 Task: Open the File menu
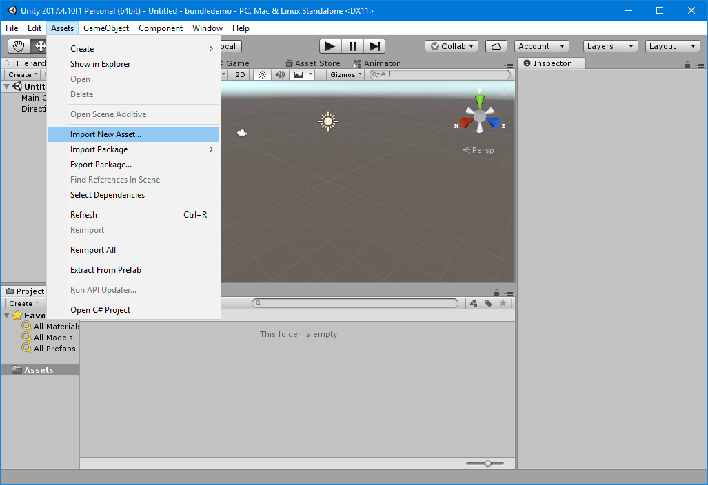[12, 28]
